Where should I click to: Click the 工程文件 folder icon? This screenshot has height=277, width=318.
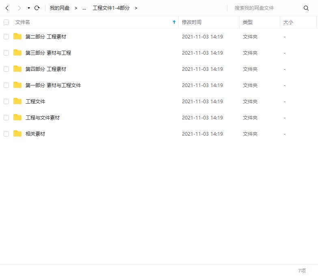point(17,101)
